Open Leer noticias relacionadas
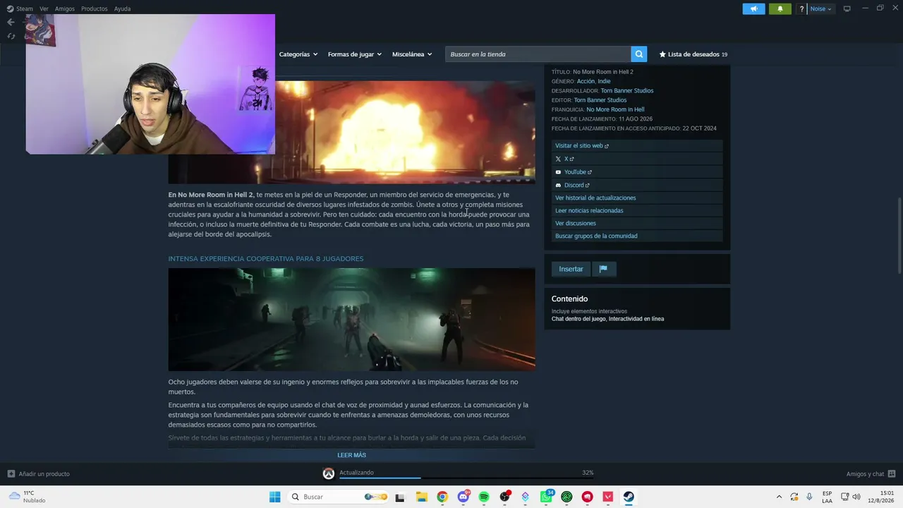 (637, 210)
